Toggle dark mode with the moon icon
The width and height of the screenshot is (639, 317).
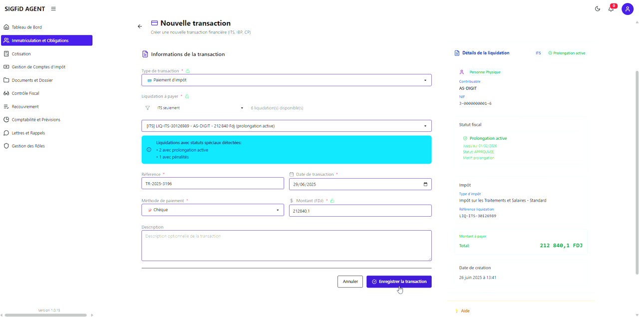click(598, 8)
